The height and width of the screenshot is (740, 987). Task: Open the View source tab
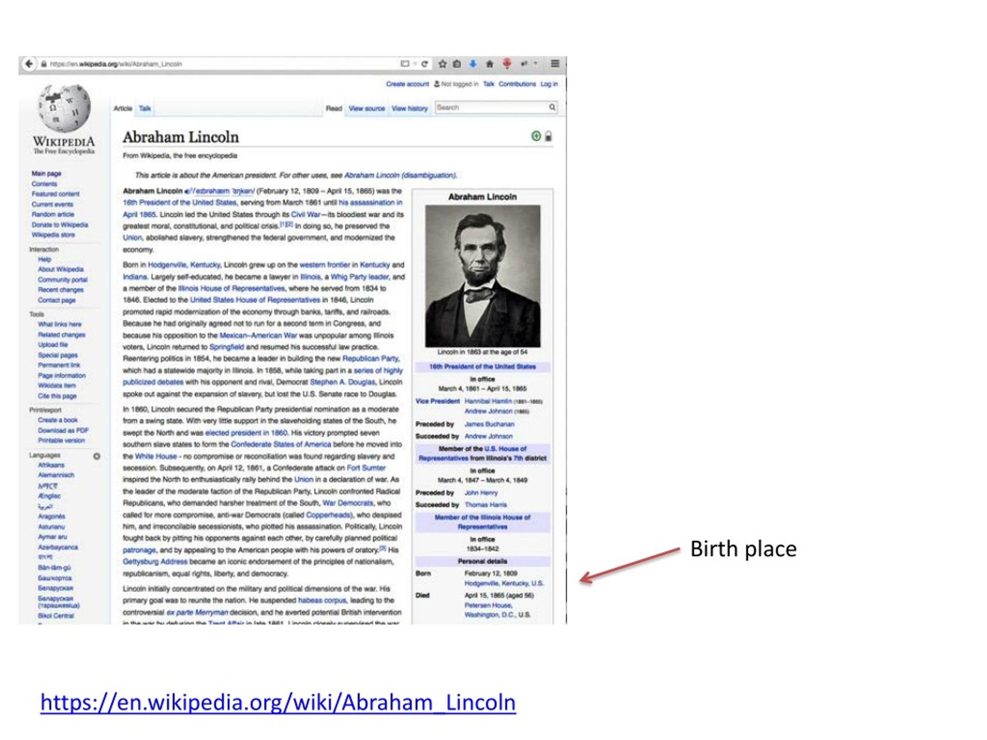(366, 108)
